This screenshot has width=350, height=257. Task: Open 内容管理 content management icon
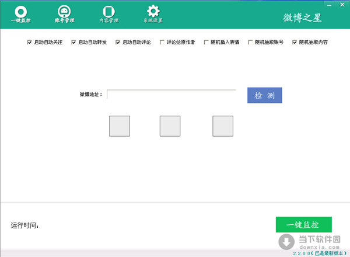tap(108, 14)
